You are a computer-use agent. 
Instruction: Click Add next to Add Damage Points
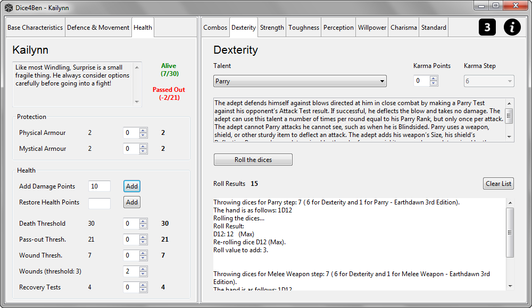point(131,186)
